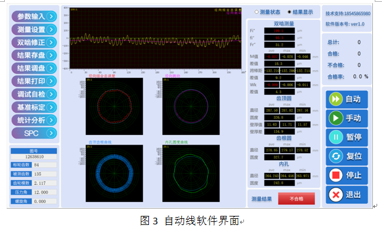Click the red stop icon on 停止
Screen dimensions: 382x231
point(336,175)
